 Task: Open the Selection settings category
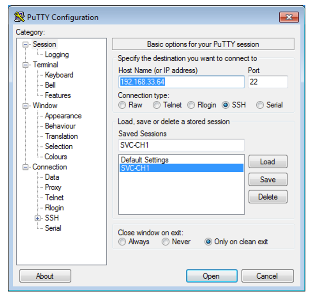tap(59, 146)
